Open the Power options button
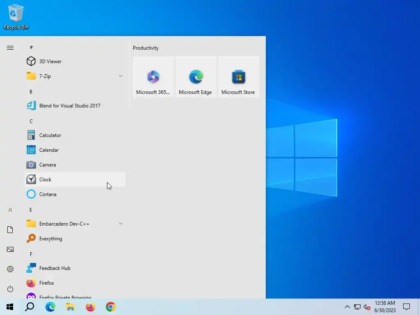 (10, 289)
